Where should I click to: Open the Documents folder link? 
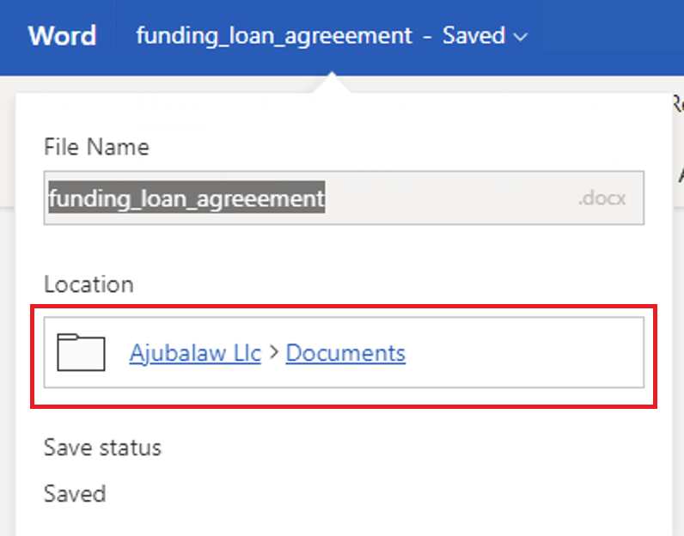[345, 353]
